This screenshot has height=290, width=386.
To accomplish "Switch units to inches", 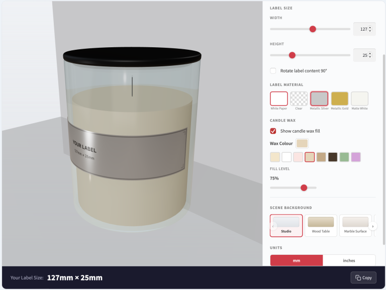I will pyautogui.click(x=349, y=260).
